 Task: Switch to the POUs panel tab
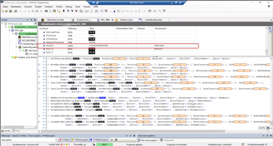pos(16,131)
